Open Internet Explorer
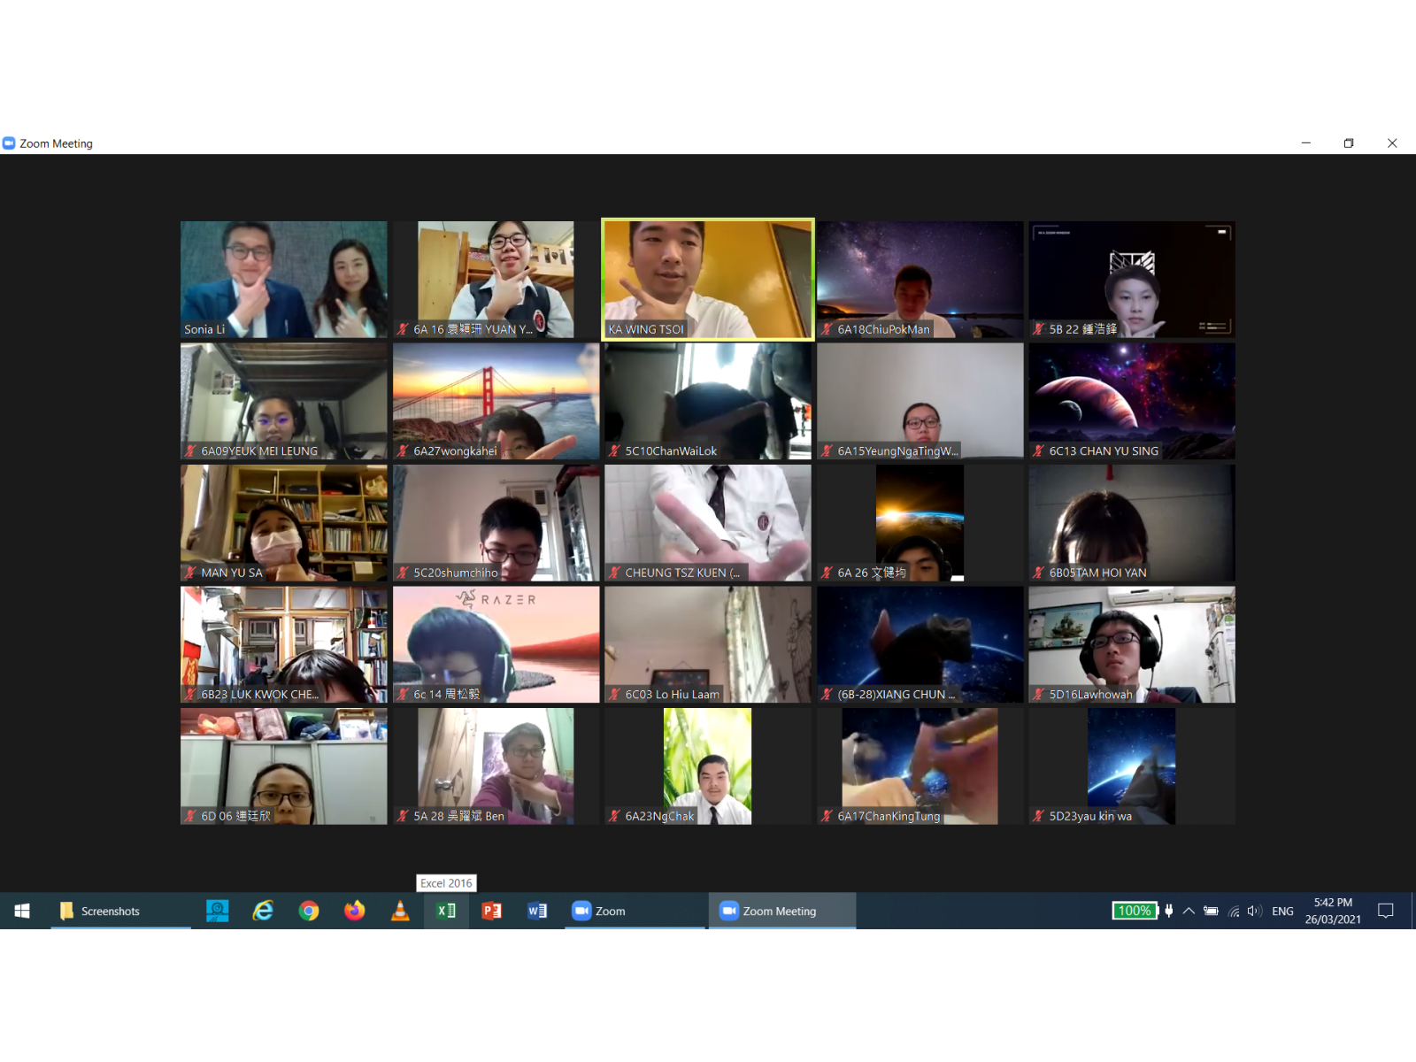 (x=262, y=910)
